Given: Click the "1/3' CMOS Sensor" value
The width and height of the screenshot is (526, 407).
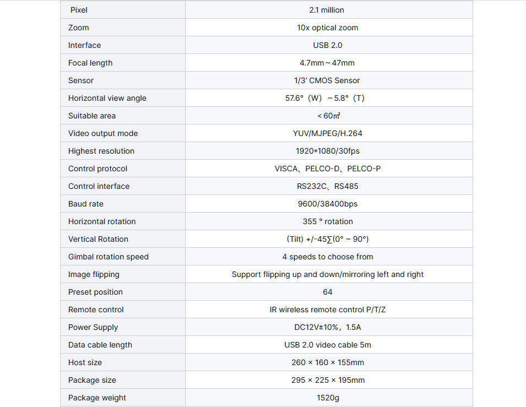Looking at the screenshot, I should point(327,80).
